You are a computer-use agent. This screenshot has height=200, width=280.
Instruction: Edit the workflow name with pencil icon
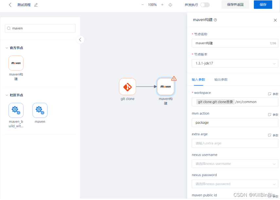click(x=36, y=5)
